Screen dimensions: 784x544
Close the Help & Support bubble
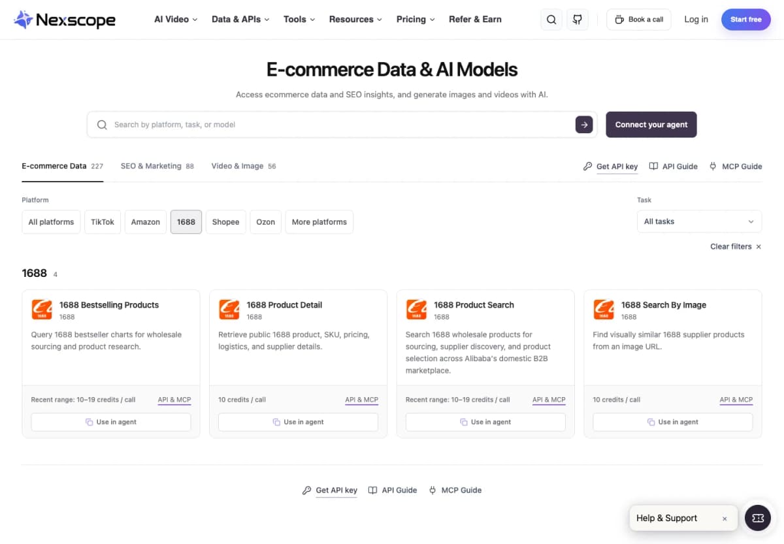tap(725, 519)
